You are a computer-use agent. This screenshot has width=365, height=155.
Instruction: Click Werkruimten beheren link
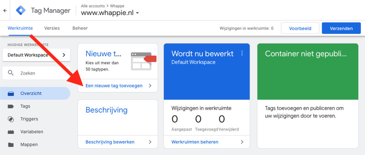[195, 142]
